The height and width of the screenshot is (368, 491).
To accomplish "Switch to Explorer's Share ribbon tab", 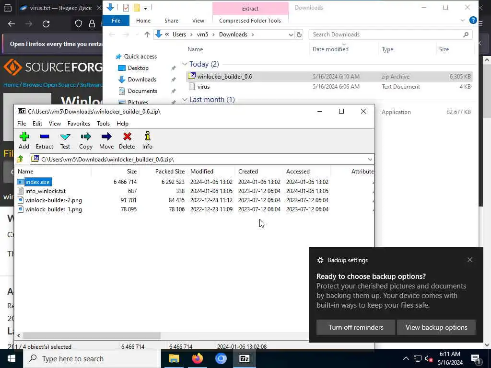I will 171,21.
